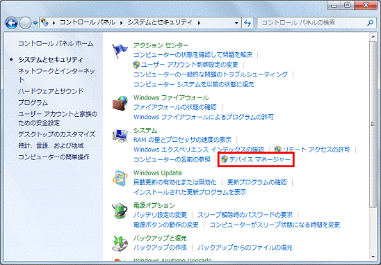This screenshot has height=265, width=381.
Task: Click the Windows Firewall brick wall icon
Action: 120,103
